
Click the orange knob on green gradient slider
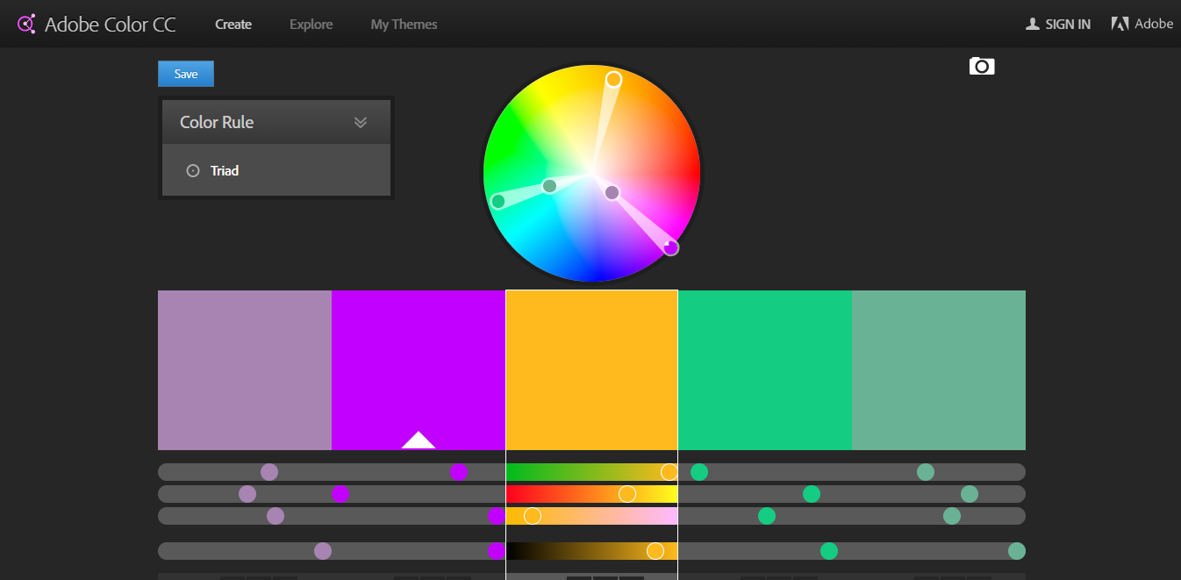(x=669, y=472)
